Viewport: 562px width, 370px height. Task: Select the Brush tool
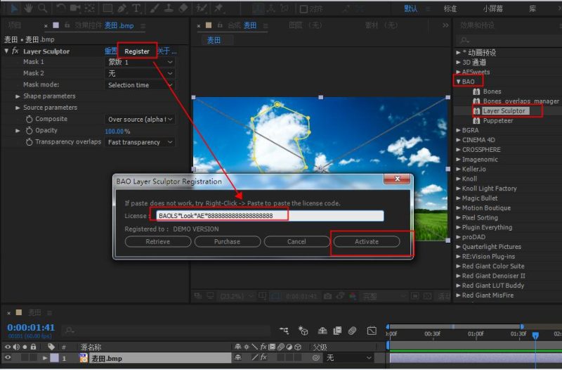[155, 8]
